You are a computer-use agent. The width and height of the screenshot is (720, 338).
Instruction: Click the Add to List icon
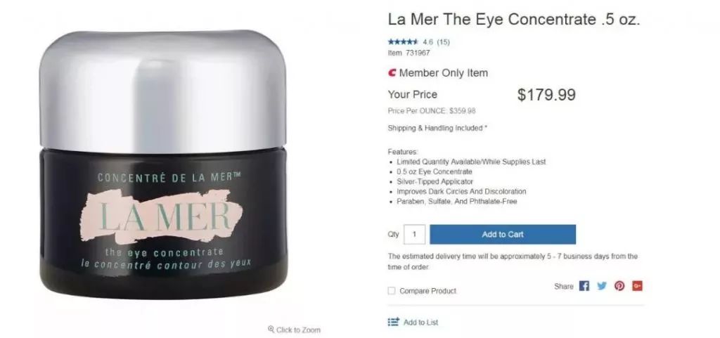pyautogui.click(x=393, y=322)
